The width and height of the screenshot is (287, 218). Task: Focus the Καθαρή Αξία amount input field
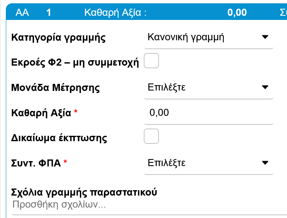pos(208,113)
